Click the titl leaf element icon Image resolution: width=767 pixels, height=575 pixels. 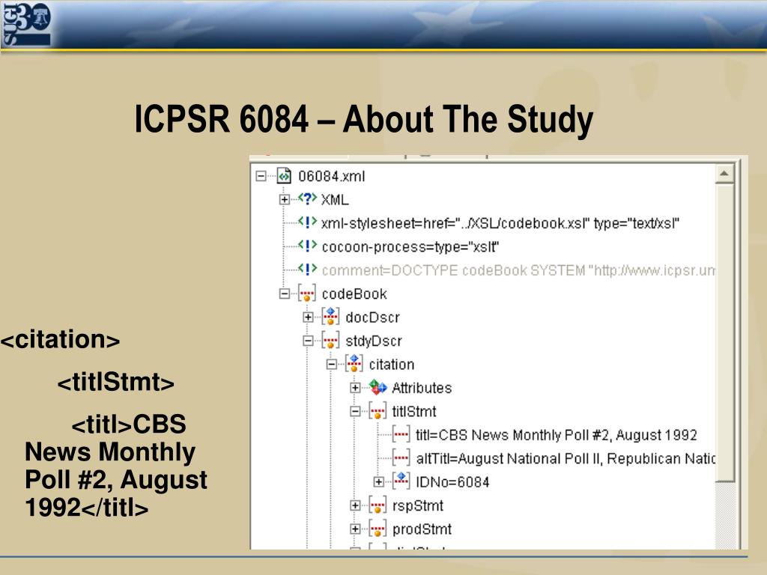401,435
